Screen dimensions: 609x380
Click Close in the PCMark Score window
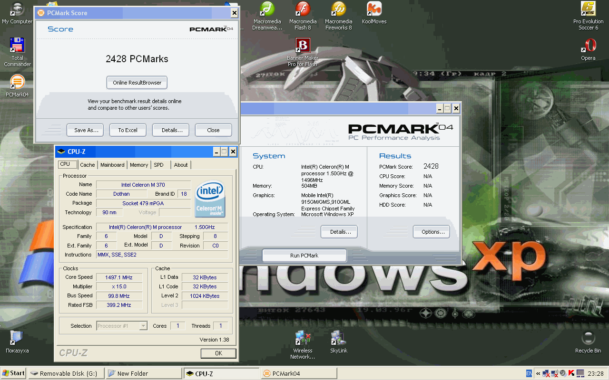coord(214,130)
